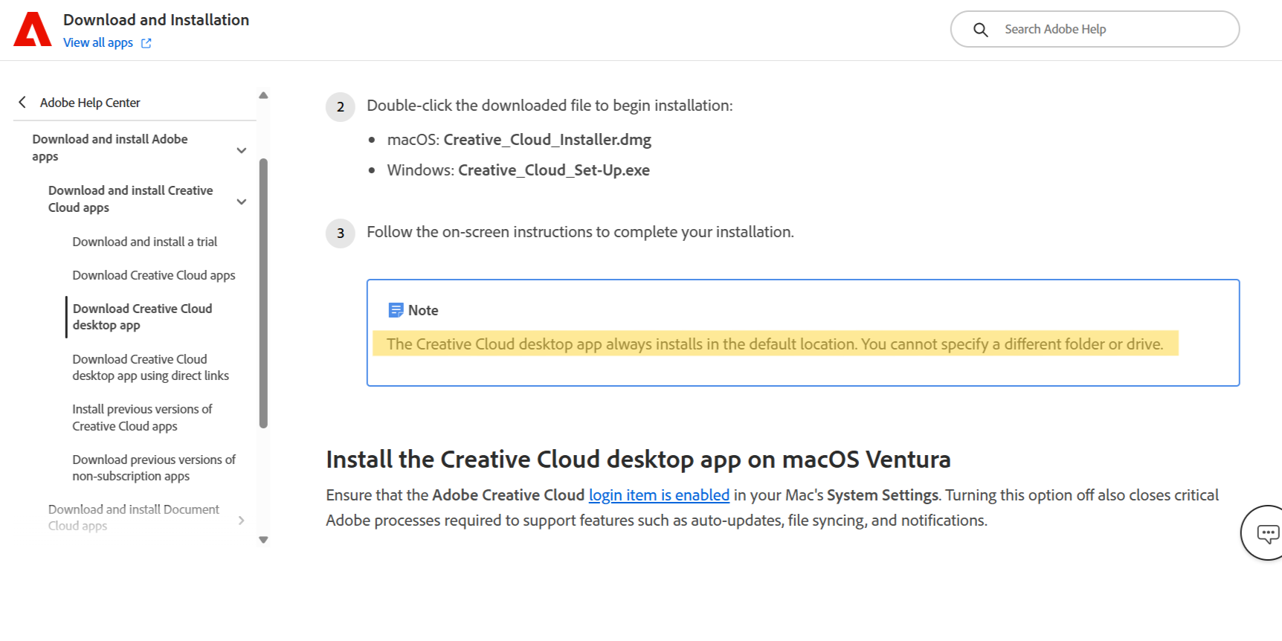Open Download previous versions of non-subscription apps
The image size is (1282, 641).
tap(154, 468)
